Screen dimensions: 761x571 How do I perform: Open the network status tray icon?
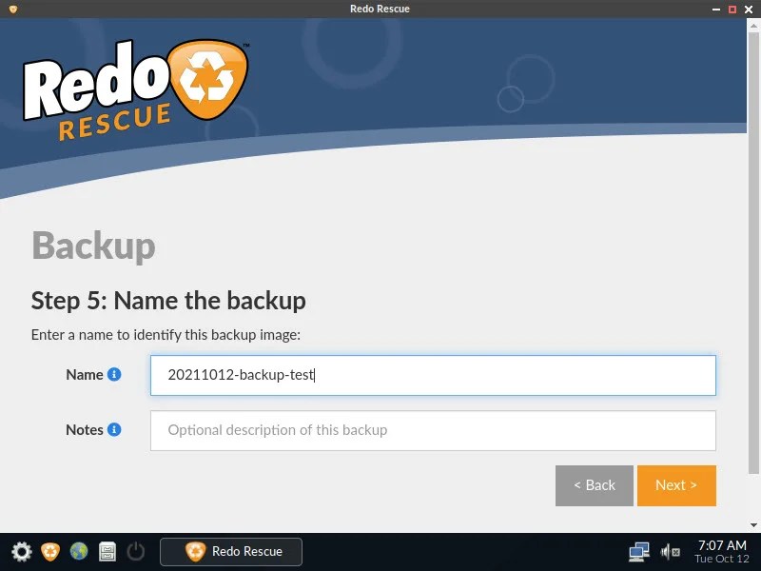pyautogui.click(x=638, y=552)
